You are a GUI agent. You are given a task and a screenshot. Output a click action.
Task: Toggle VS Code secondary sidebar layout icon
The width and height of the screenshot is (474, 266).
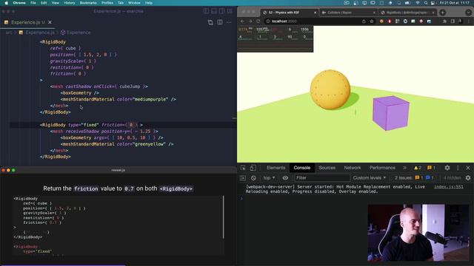222,11
